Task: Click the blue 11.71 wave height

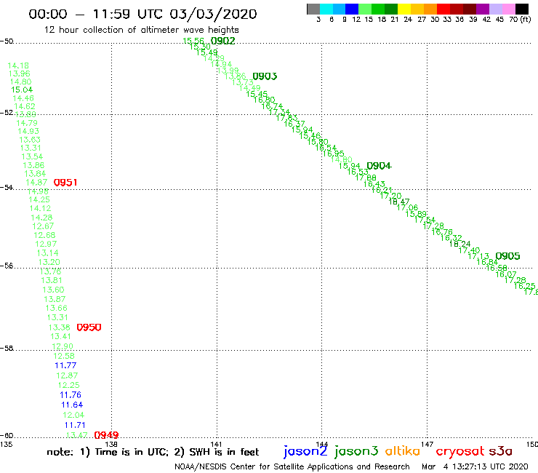Action: (x=74, y=425)
